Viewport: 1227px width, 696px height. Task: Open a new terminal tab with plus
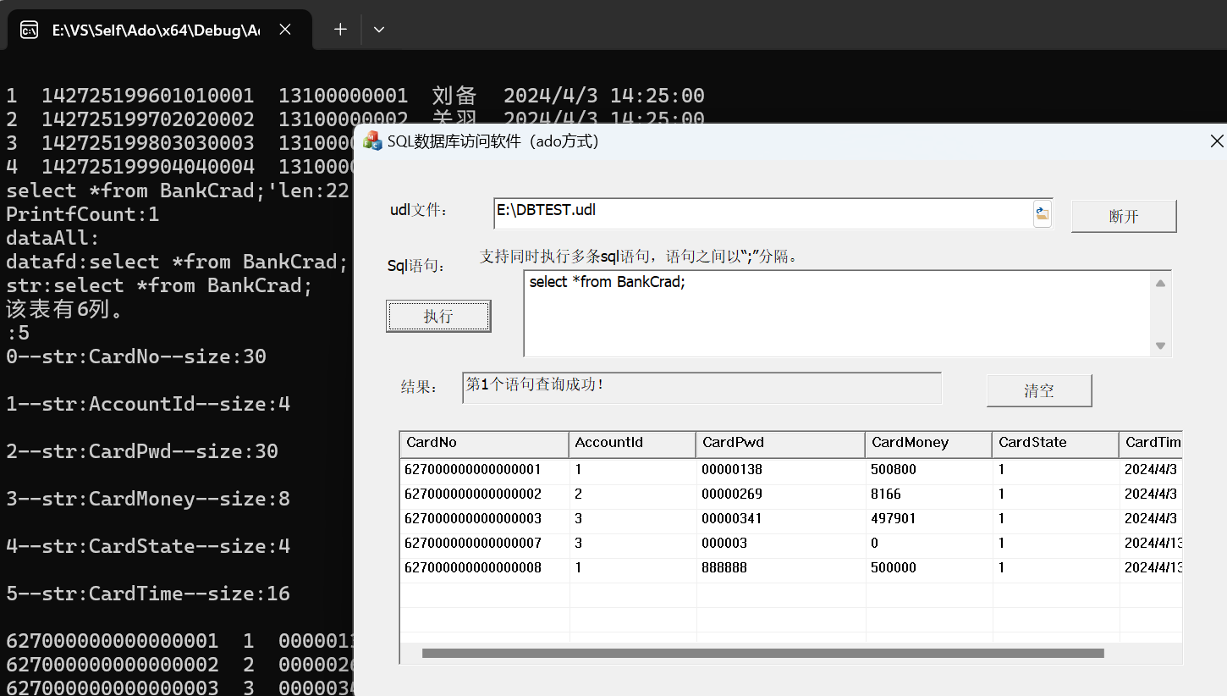tap(340, 30)
